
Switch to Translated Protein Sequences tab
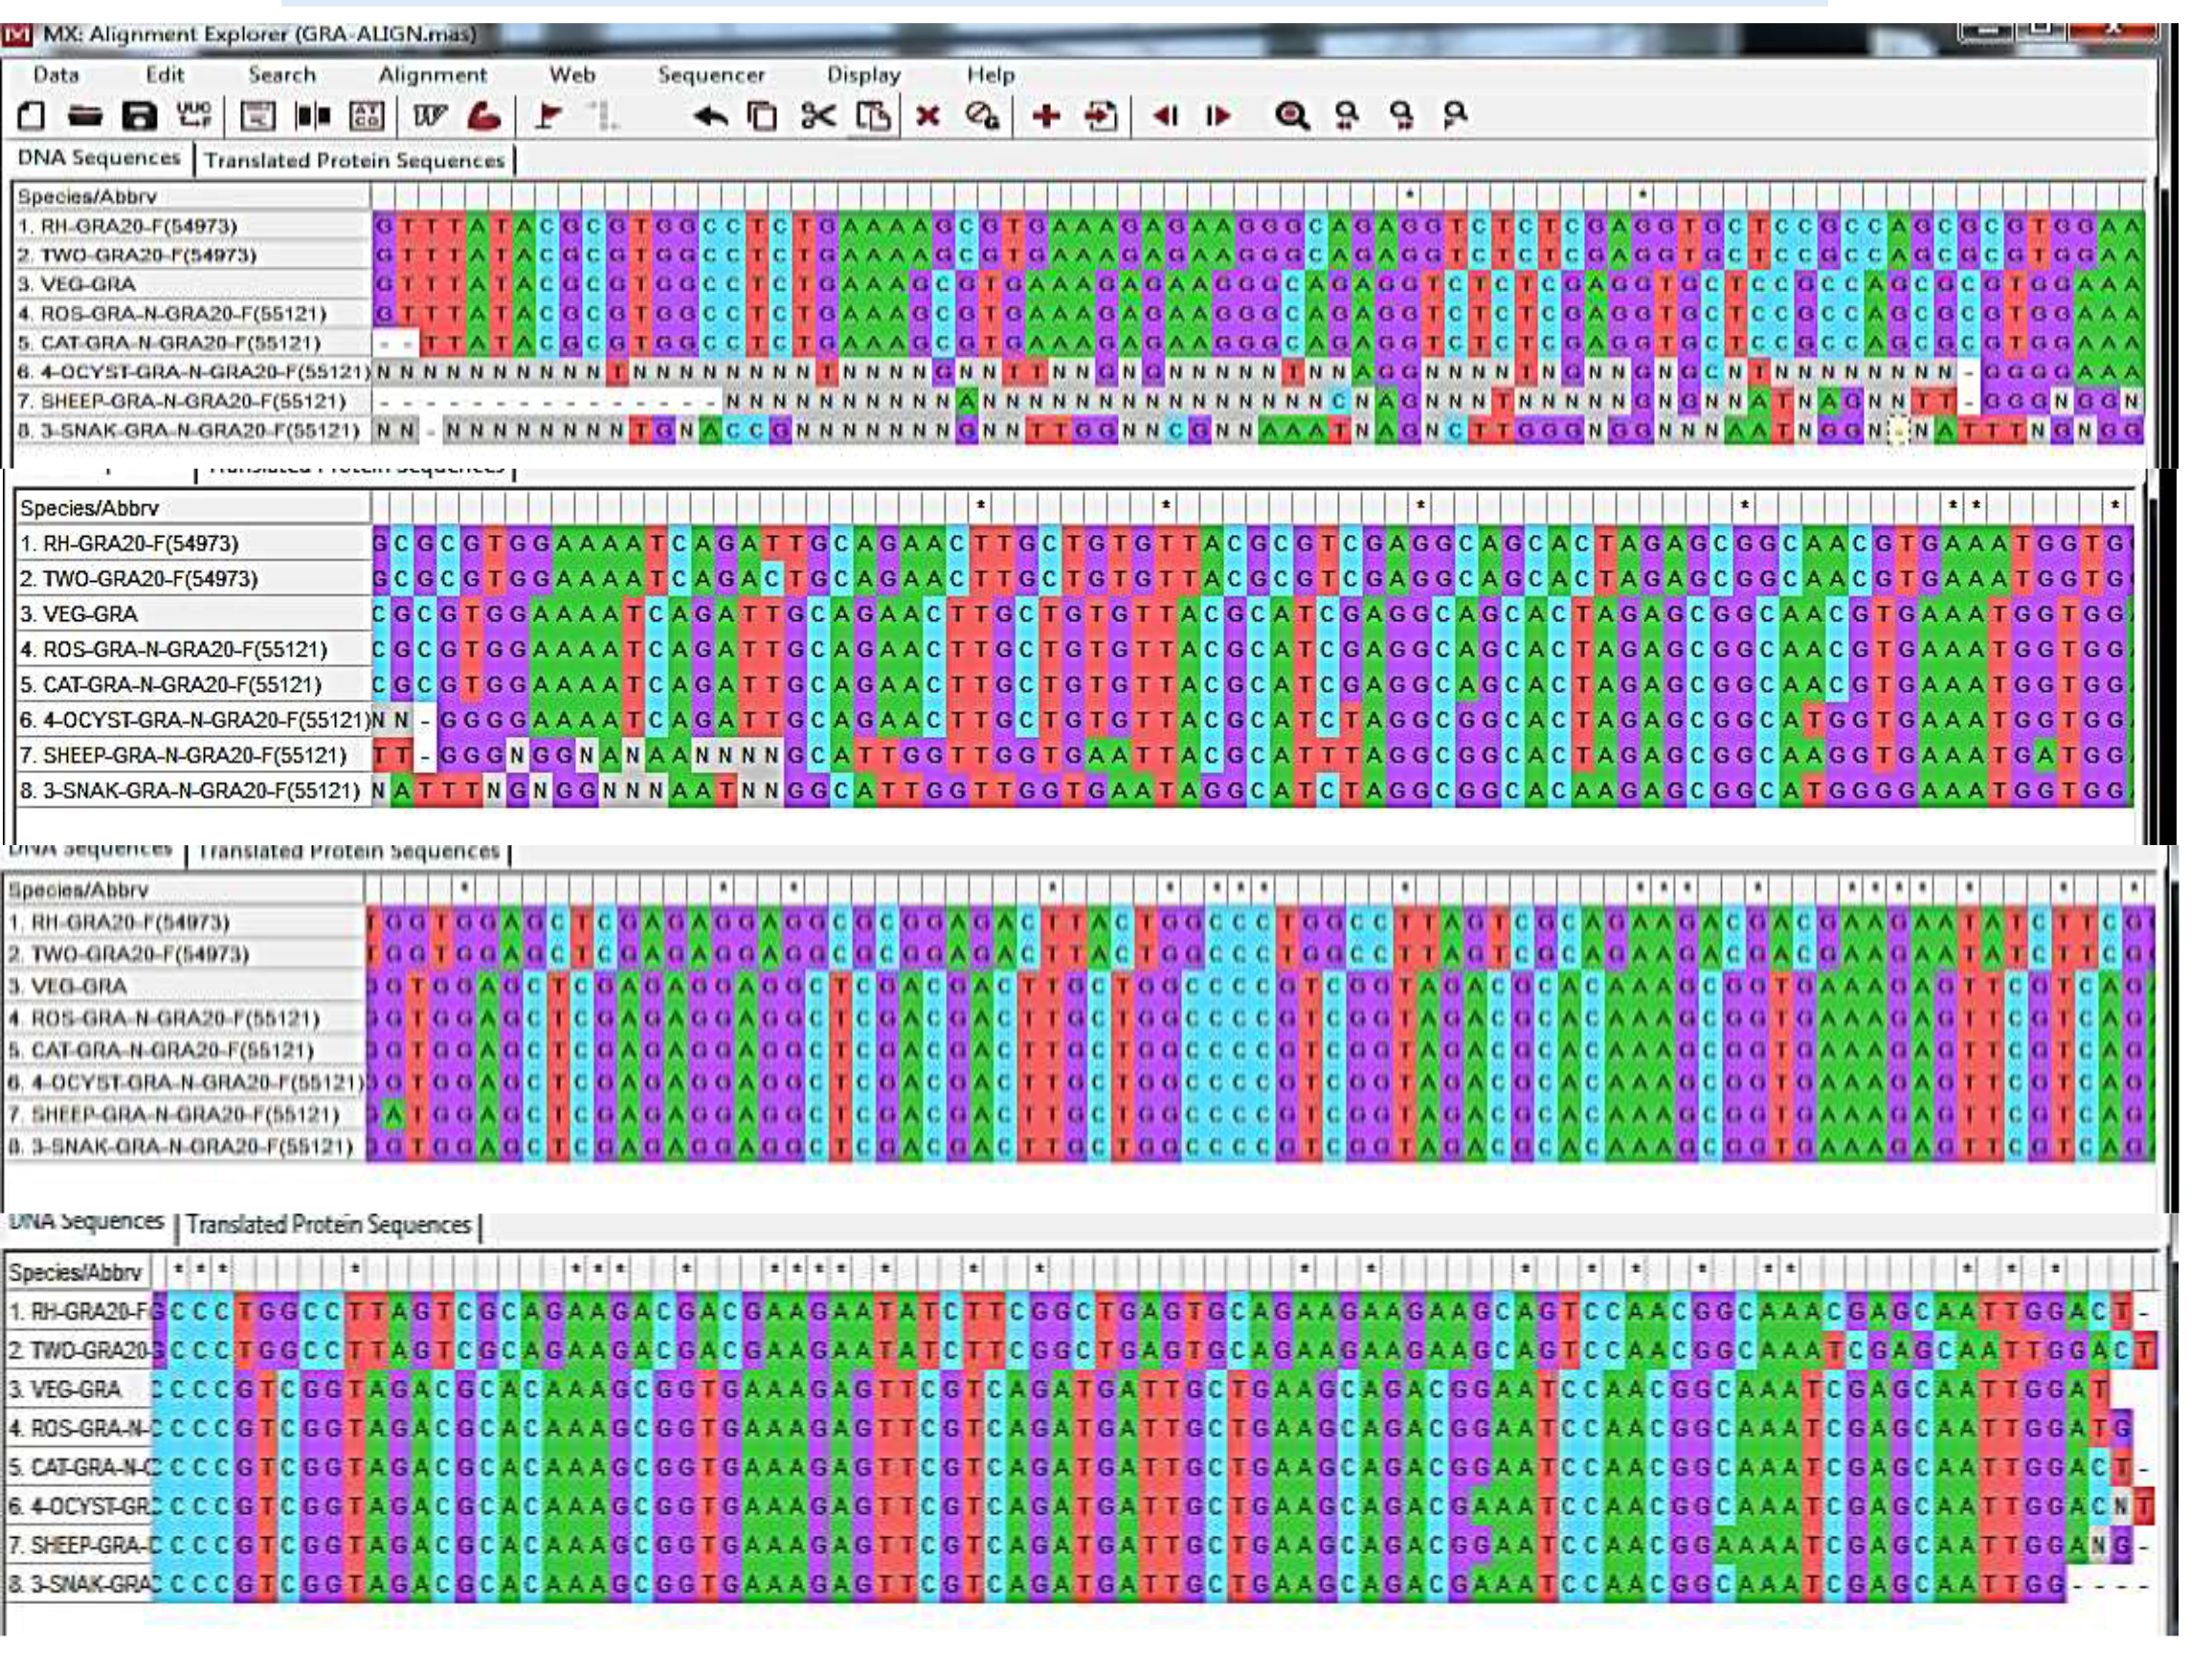coord(355,160)
